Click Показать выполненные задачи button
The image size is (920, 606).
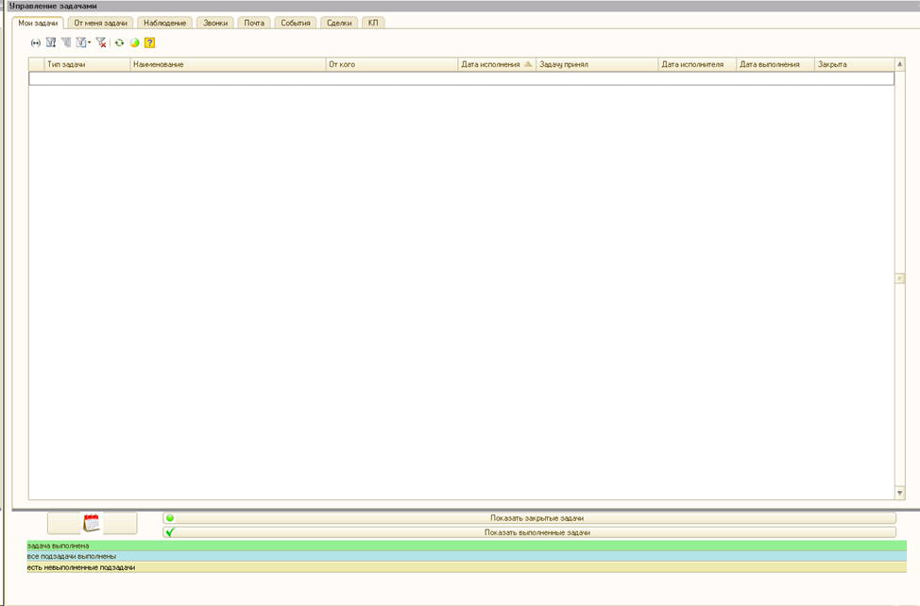pos(529,532)
